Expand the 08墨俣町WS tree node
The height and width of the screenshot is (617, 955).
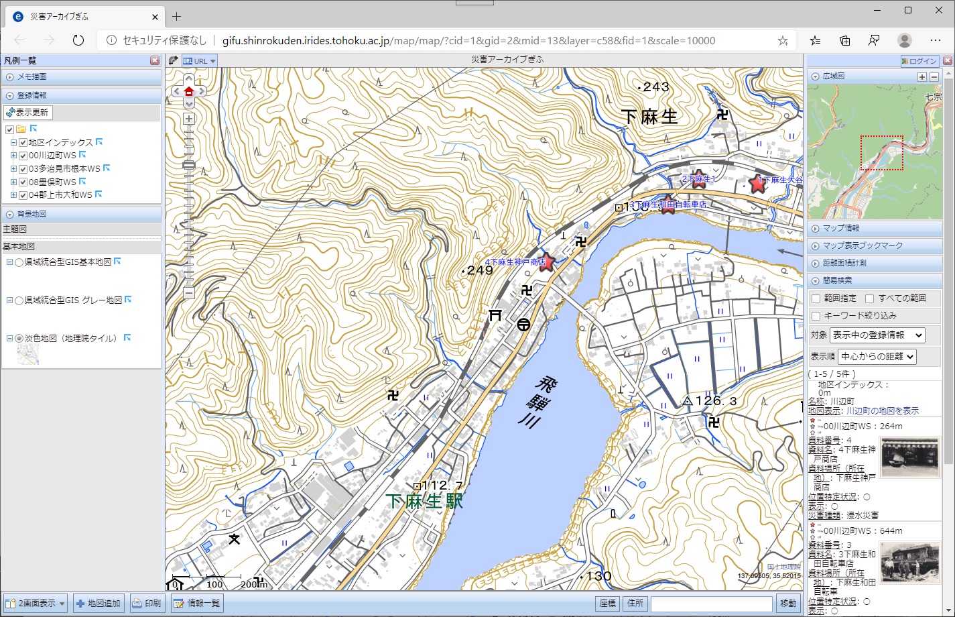coord(13,182)
